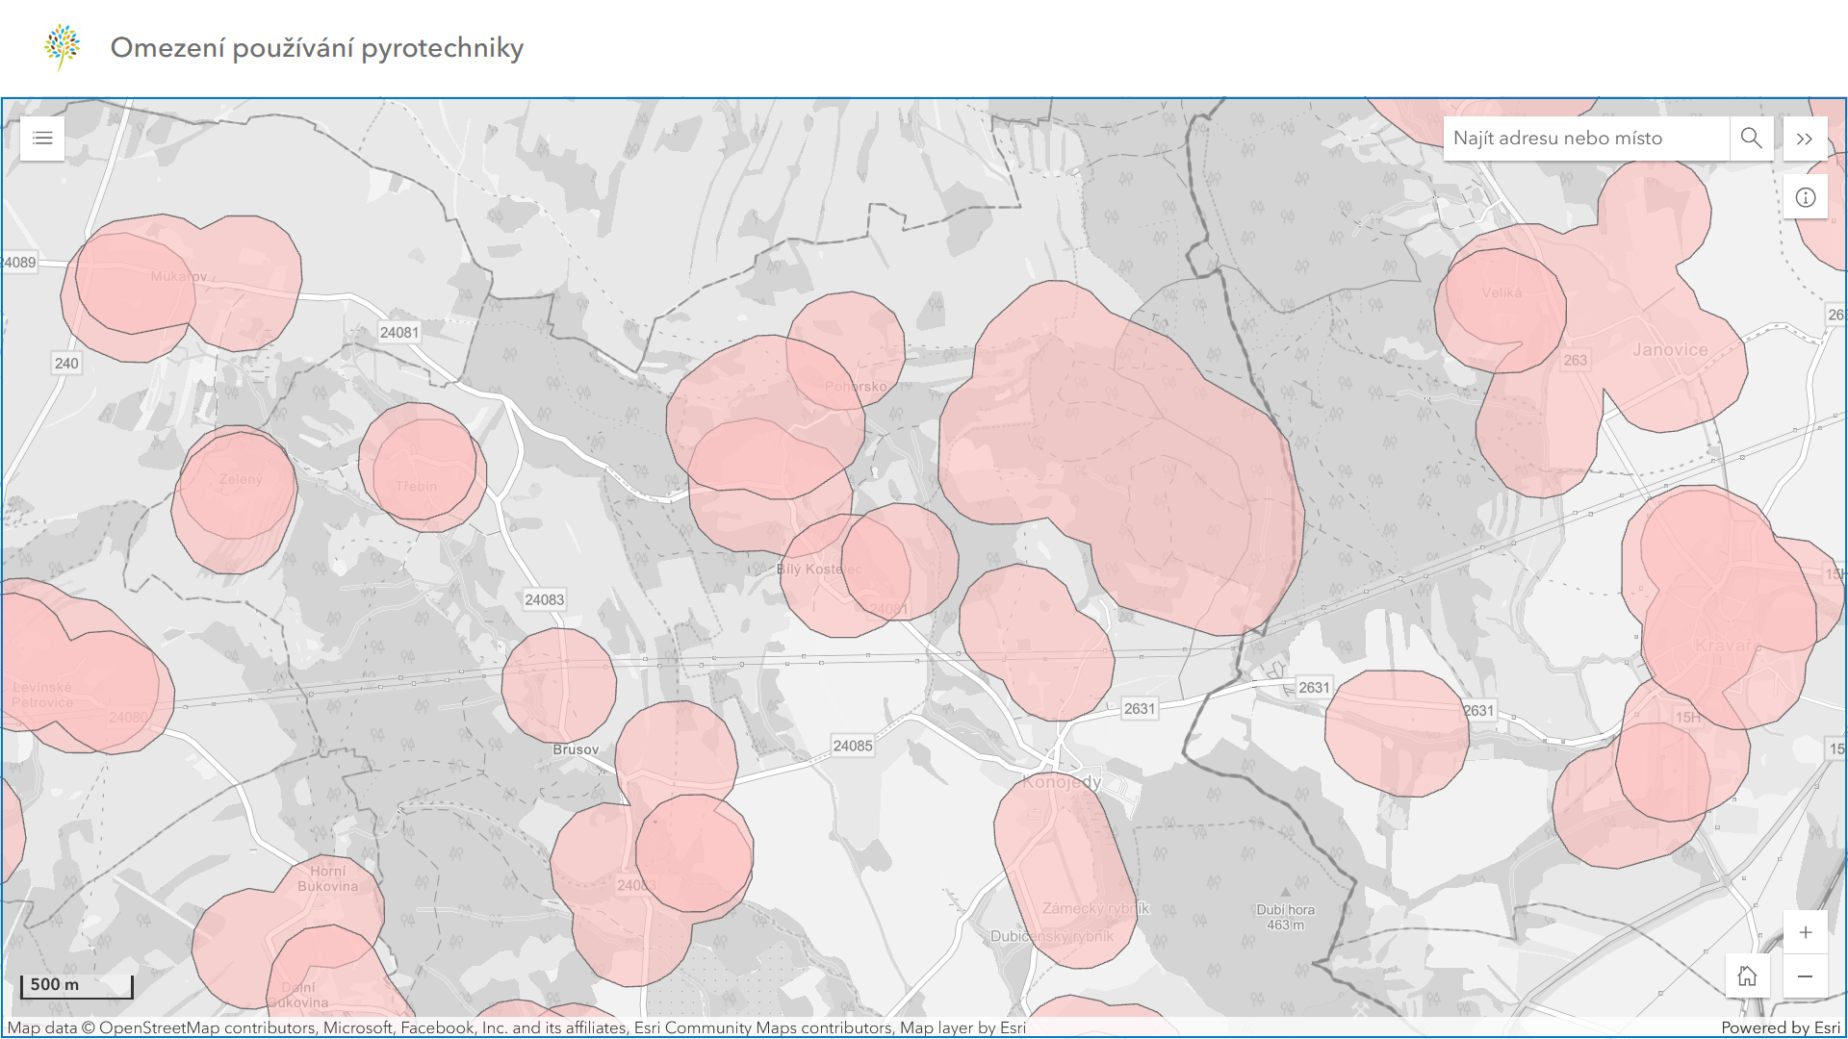Click the search magnifier icon
The image size is (1848, 1039).
click(1751, 139)
